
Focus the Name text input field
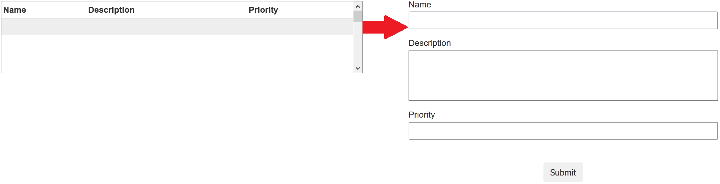click(563, 20)
